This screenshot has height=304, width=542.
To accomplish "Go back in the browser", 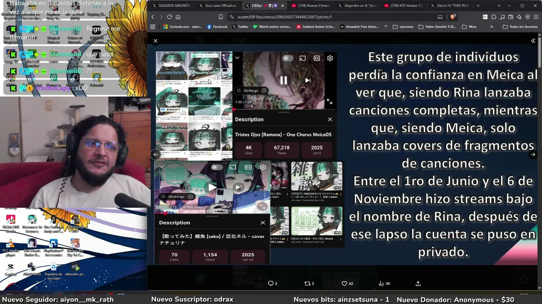I will (153, 17).
